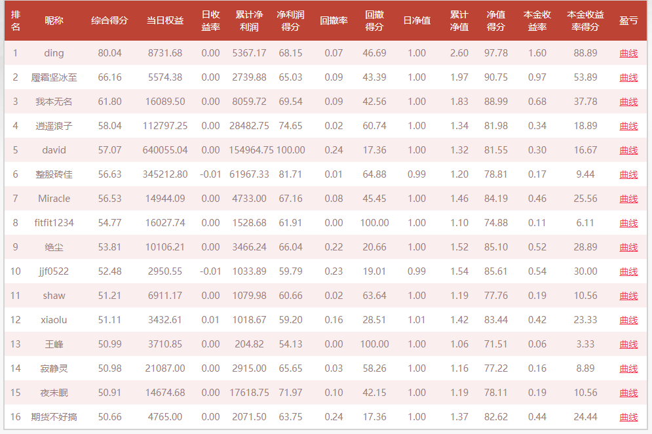Select the nickname 王峰

pyautogui.click(x=54, y=344)
